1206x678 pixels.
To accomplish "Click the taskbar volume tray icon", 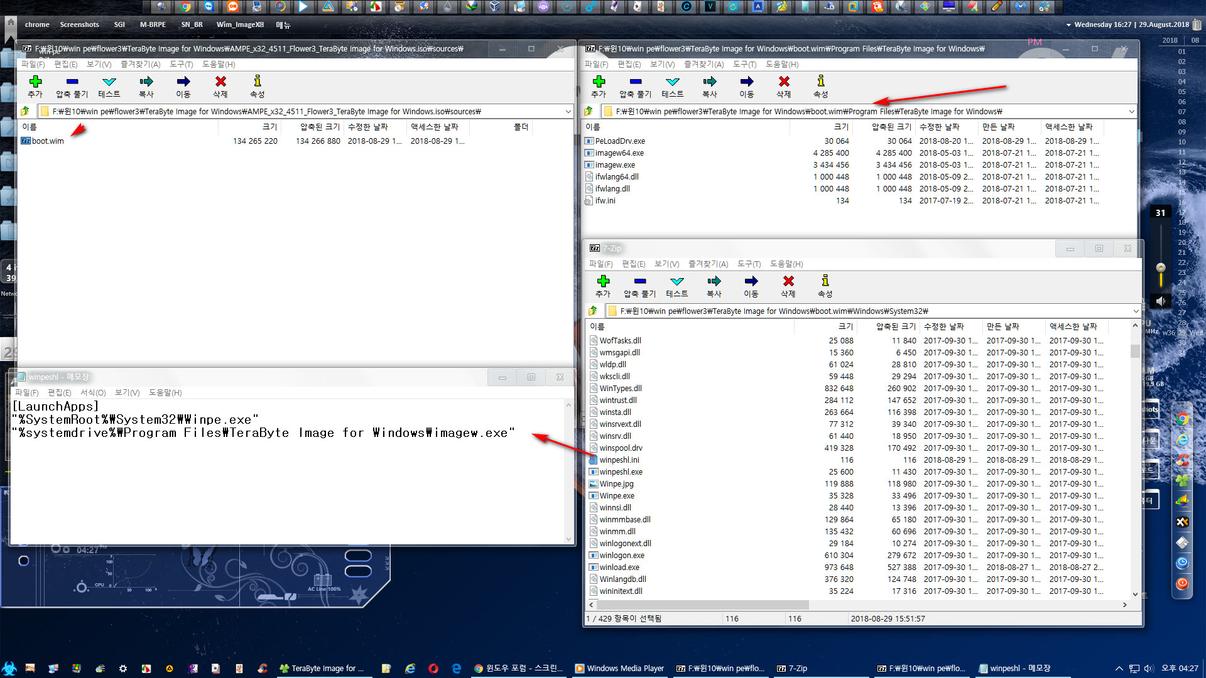I will (x=1149, y=669).
